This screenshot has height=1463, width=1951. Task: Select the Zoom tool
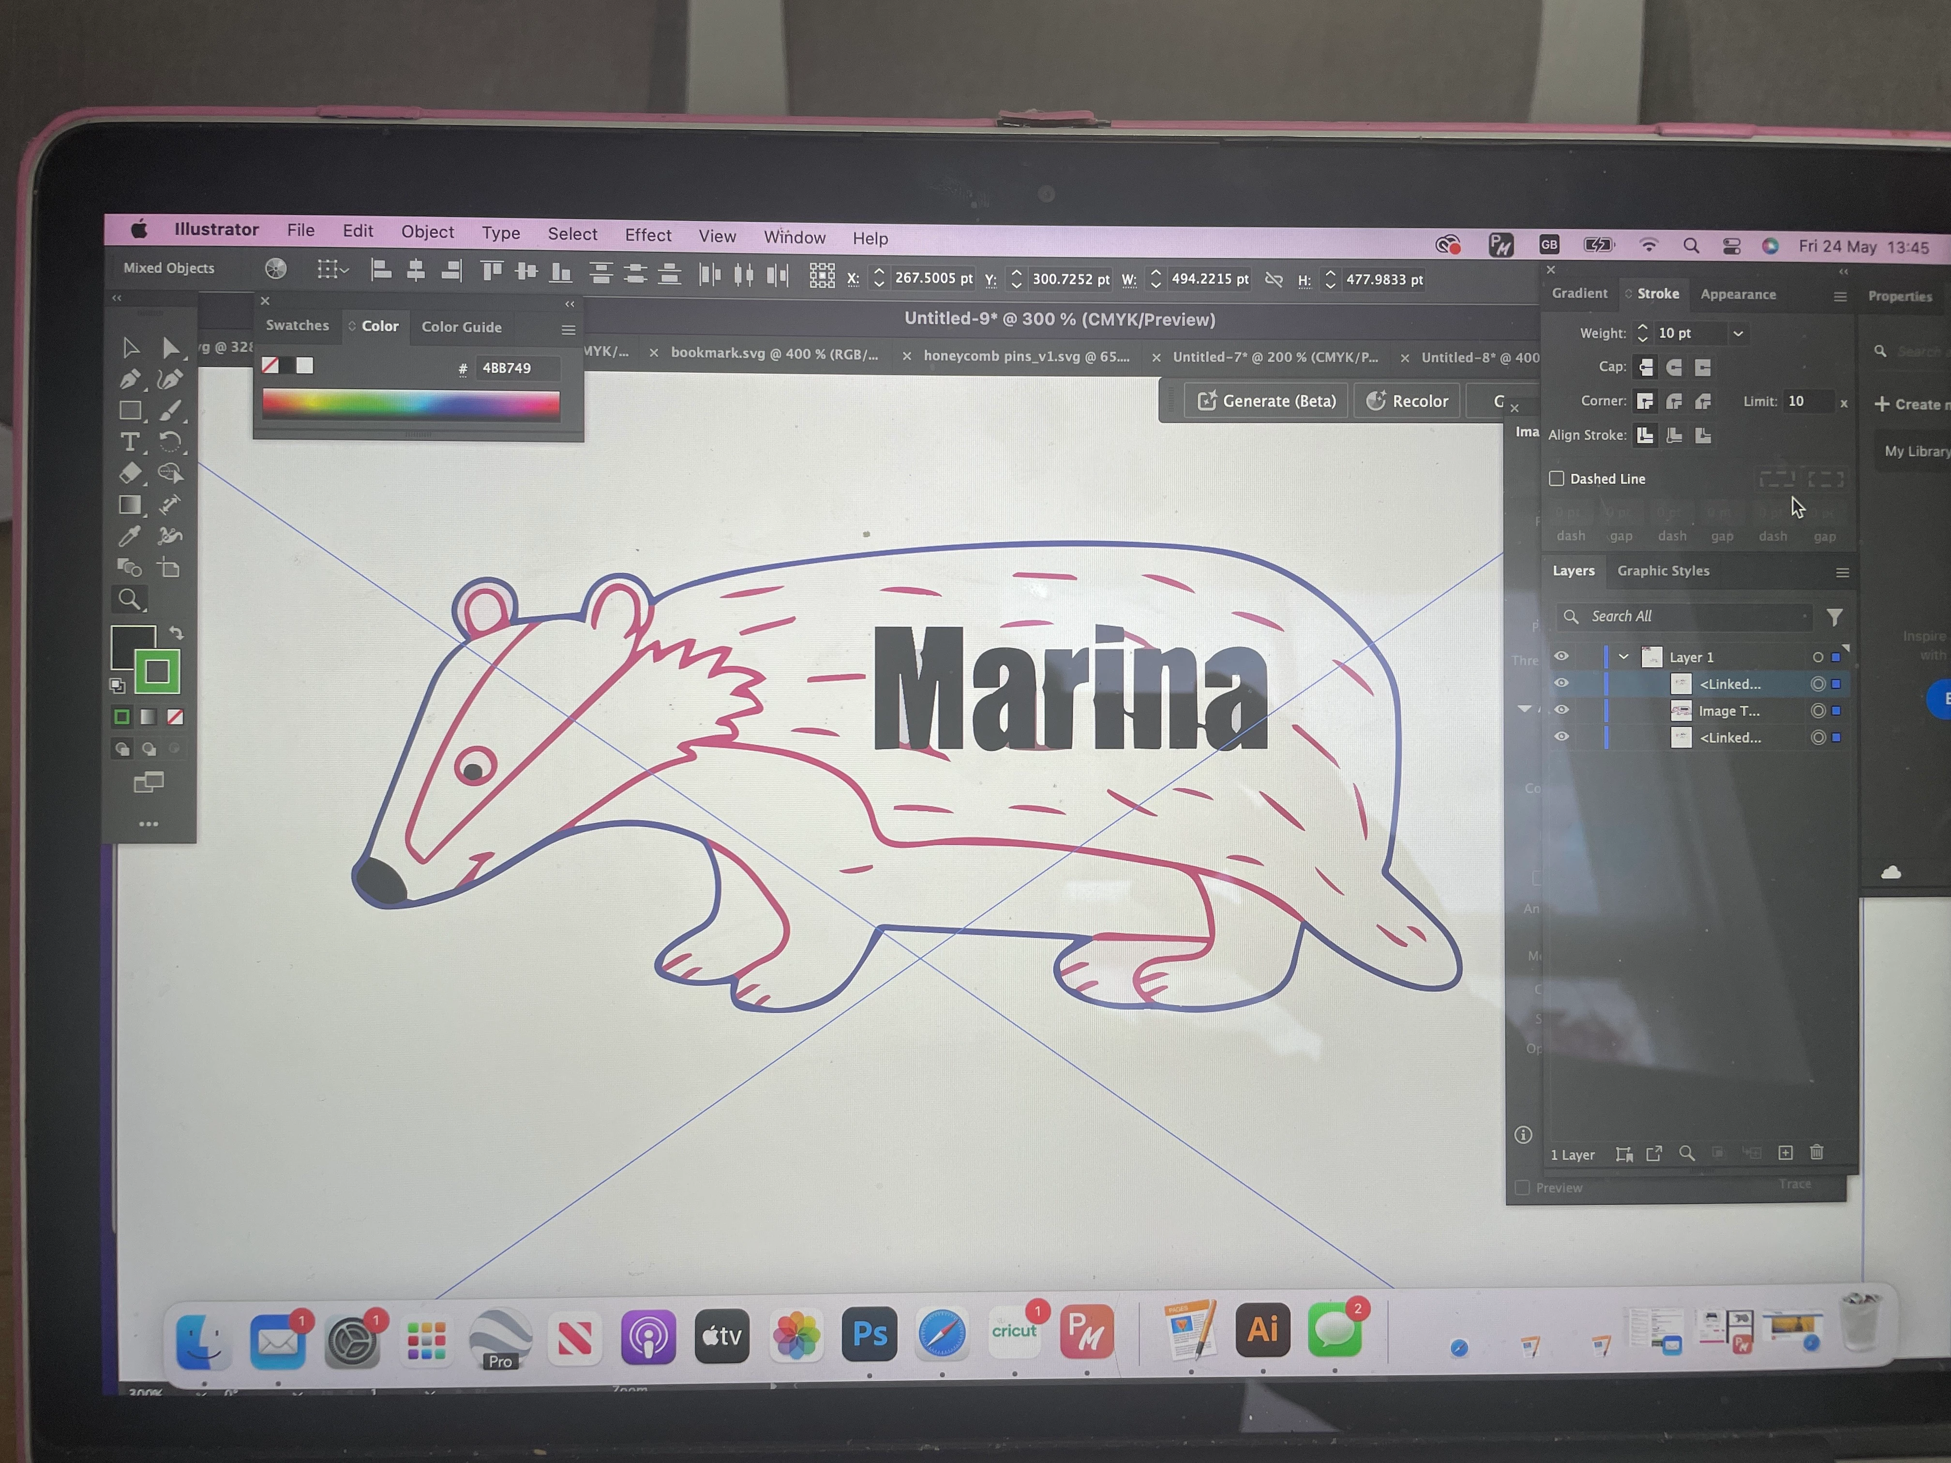130,599
